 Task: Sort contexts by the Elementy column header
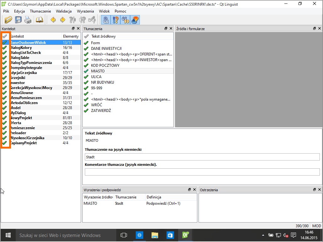(x=71, y=36)
